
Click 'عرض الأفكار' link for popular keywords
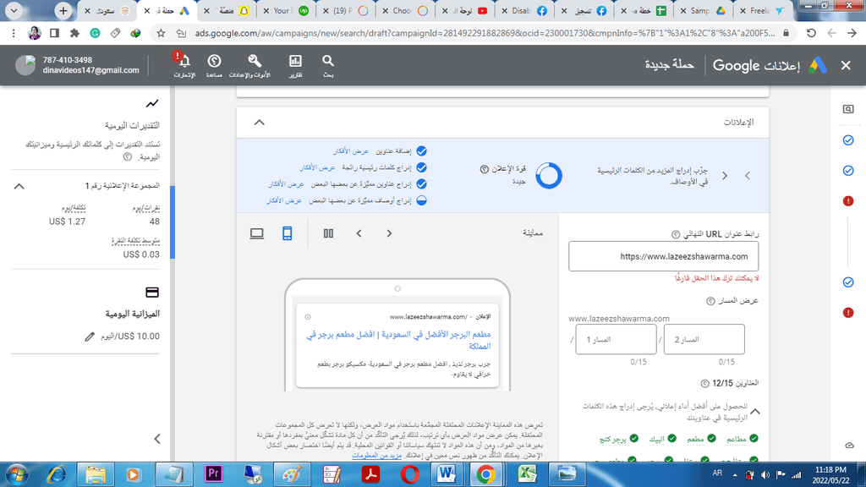(318, 167)
